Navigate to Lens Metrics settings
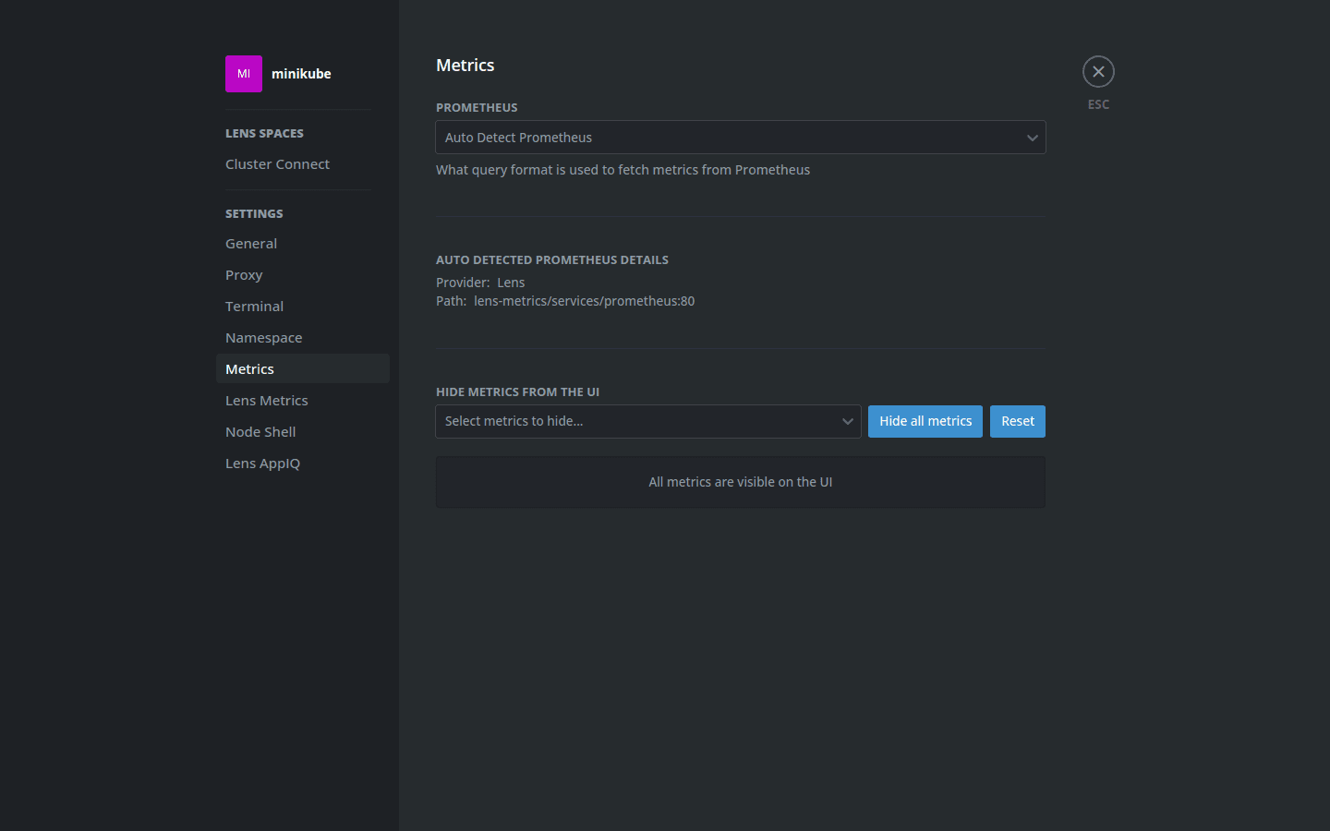Image resolution: width=1330 pixels, height=831 pixels. (266, 401)
